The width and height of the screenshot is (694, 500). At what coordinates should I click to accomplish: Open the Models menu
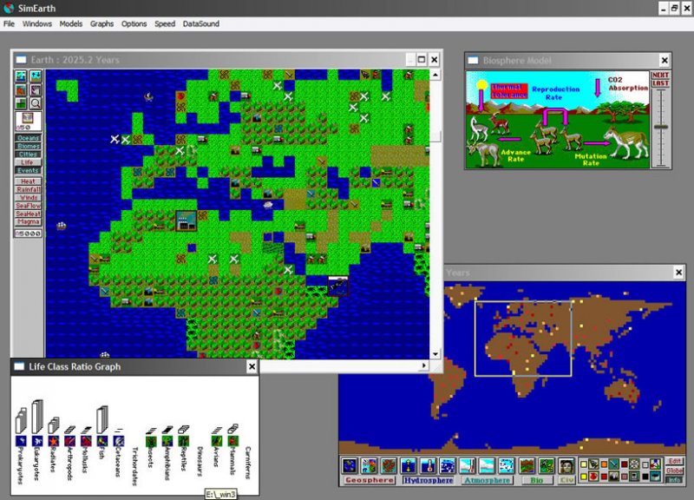click(71, 24)
